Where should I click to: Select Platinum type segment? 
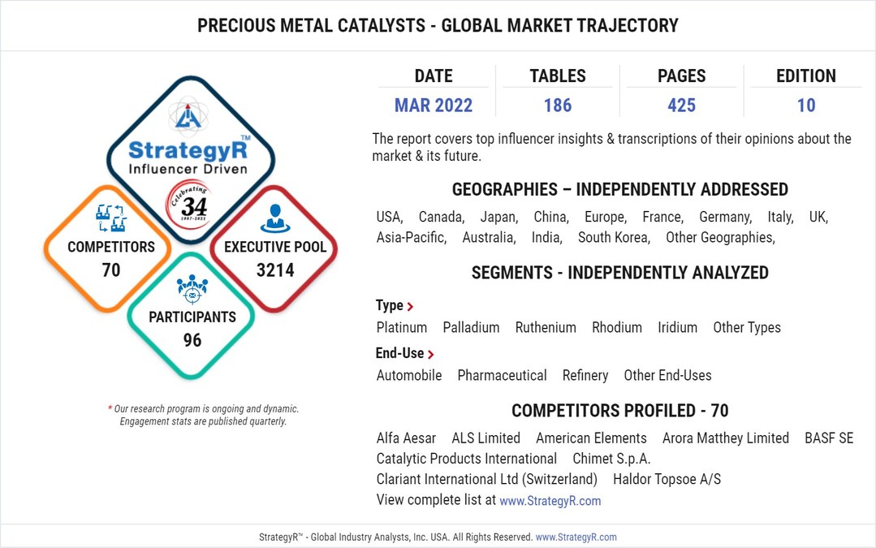point(402,328)
